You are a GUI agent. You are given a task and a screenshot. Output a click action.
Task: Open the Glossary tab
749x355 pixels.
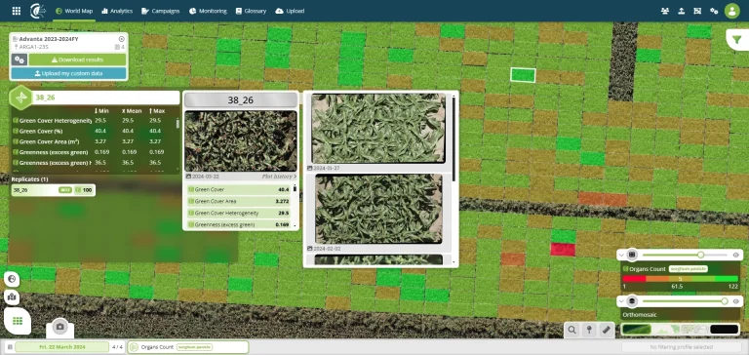coord(251,11)
